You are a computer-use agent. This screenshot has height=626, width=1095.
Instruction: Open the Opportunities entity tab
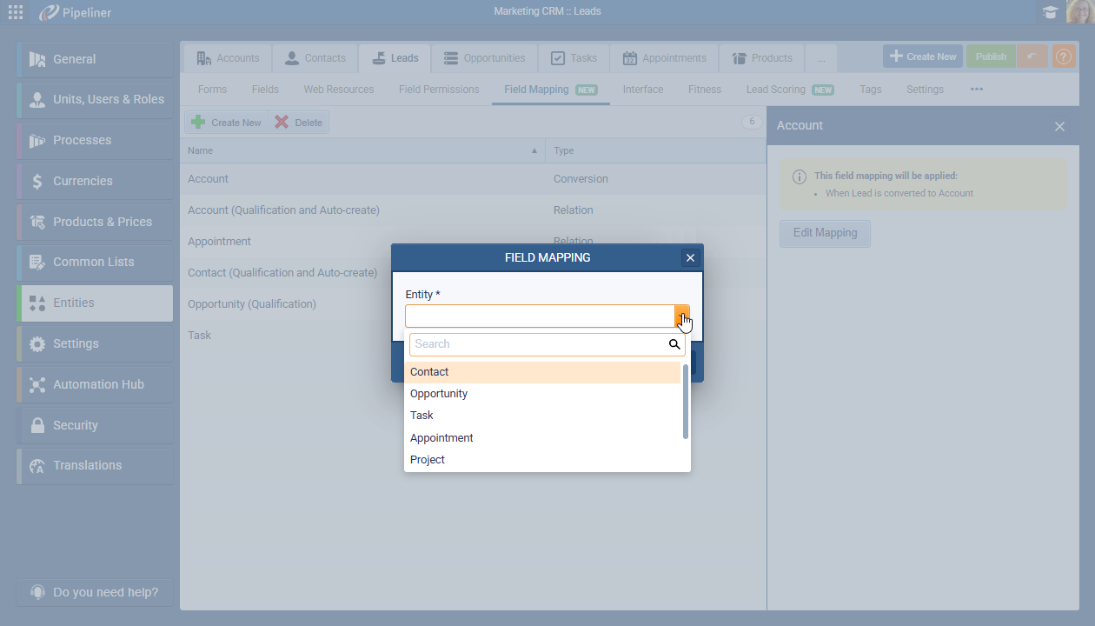pos(484,58)
